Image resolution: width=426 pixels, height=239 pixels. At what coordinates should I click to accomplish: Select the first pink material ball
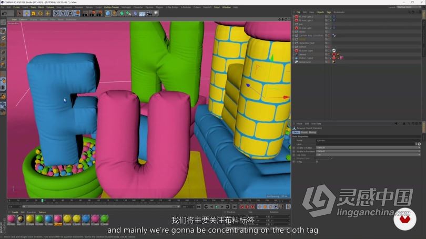(12, 219)
